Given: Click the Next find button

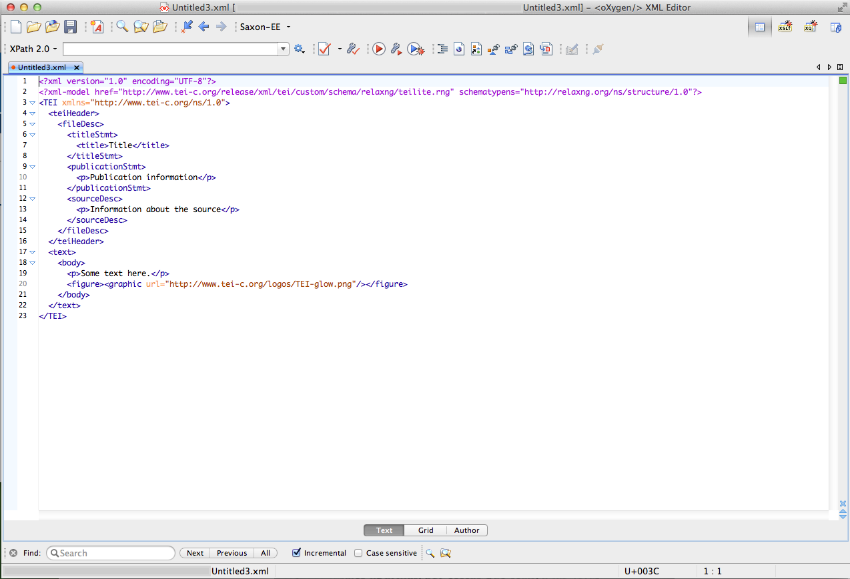Looking at the screenshot, I should coord(195,553).
